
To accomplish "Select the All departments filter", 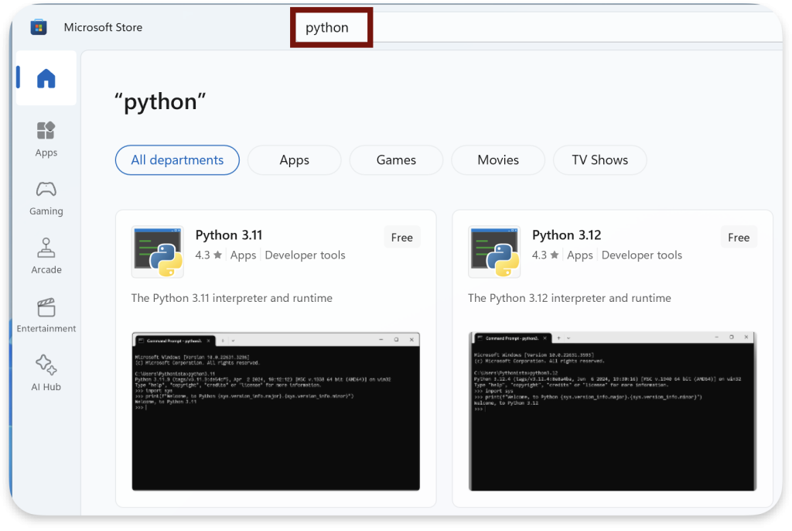I will 177,160.
